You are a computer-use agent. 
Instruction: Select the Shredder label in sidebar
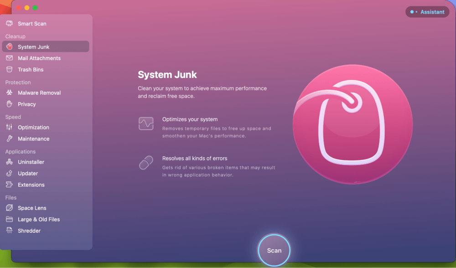[x=29, y=231]
